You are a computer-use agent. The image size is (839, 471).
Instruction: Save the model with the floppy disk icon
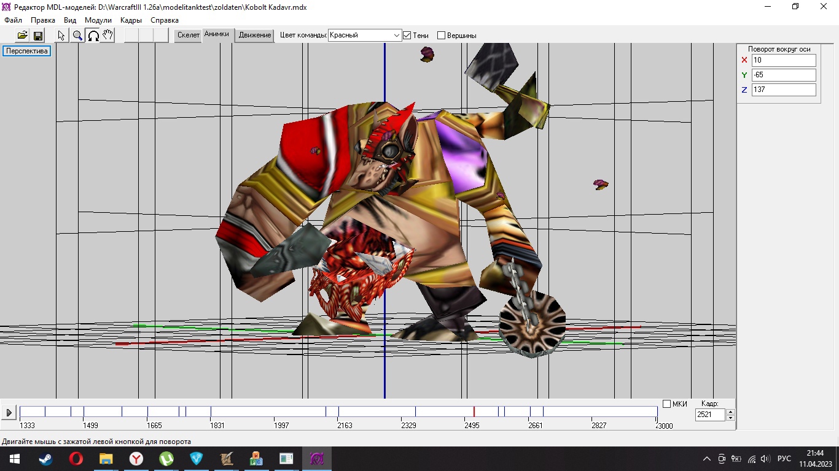(37, 36)
